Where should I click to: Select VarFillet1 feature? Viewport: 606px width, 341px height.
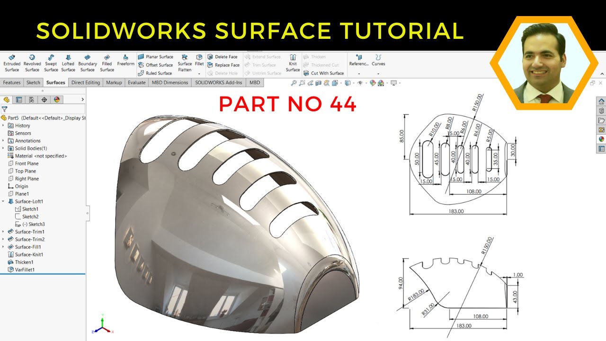[21, 269]
